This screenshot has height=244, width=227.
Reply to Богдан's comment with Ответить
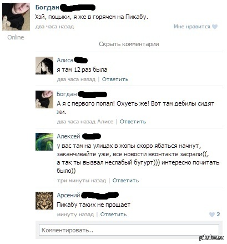point(133,122)
